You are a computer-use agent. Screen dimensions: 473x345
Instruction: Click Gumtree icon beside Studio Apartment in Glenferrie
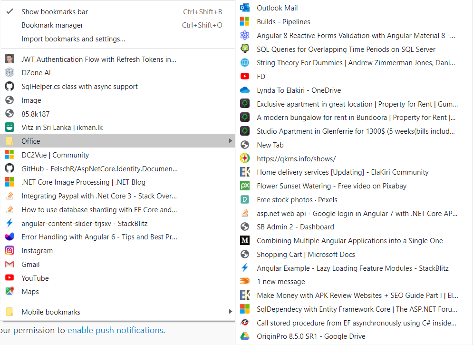245,131
